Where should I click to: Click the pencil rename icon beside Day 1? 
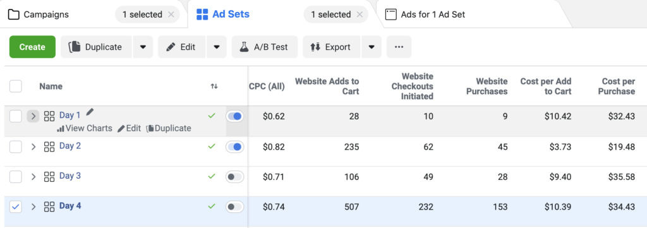[90, 112]
